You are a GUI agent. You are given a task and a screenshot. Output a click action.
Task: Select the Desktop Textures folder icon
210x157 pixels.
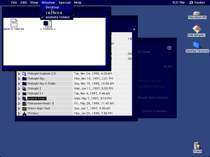tap(197, 45)
